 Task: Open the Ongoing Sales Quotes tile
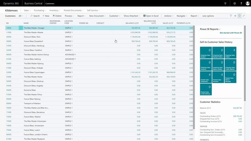click(206, 52)
